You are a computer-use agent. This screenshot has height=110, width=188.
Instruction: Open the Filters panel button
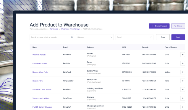click(x=178, y=26)
